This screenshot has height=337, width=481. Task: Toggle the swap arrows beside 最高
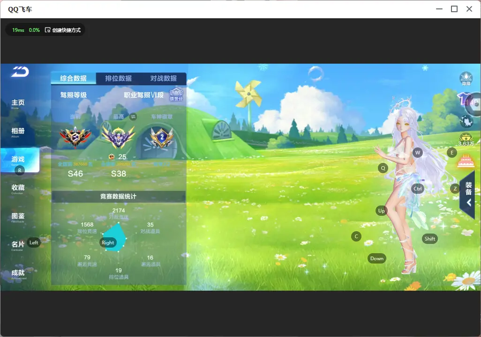(133, 117)
